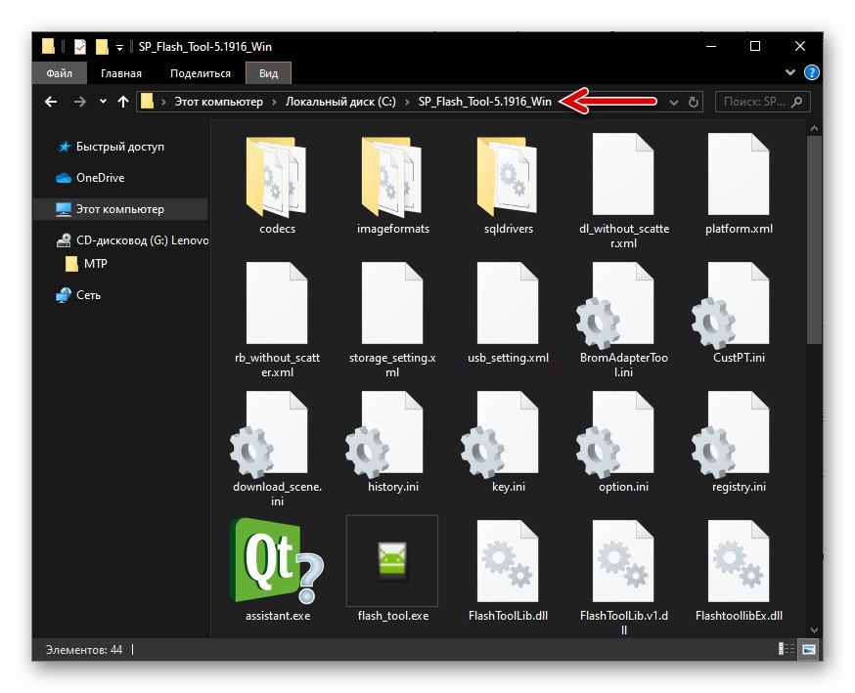
Task: Select Быстрый доступ in the sidebar
Action: (120, 147)
